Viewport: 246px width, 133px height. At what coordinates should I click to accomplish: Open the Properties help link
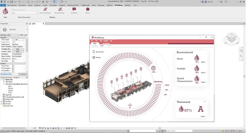[6, 74]
